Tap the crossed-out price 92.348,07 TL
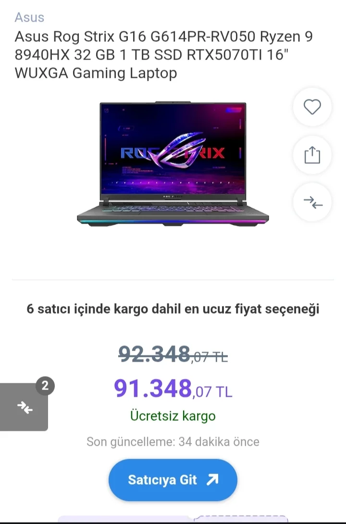The height and width of the screenshot is (524, 346). [173, 354]
